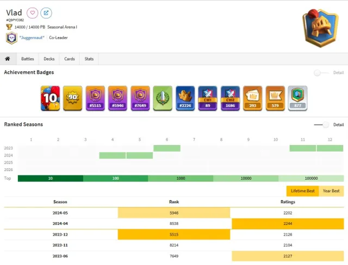Select the purple #5946 ranked badge
This screenshot has width=348, height=265.
pos(118,98)
